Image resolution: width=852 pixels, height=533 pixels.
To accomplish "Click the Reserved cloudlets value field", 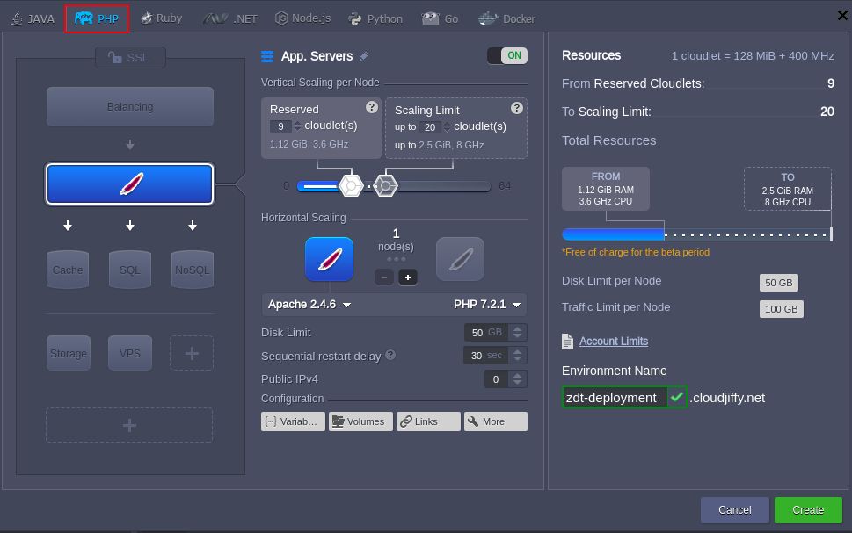I will pyautogui.click(x=280, y=126).
